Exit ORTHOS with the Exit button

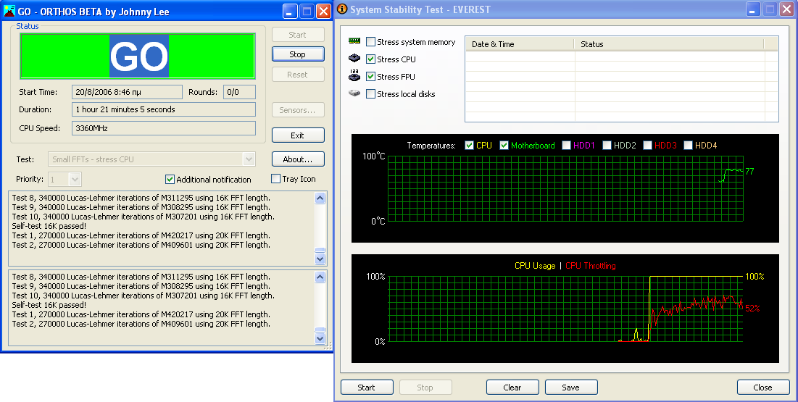click(298, 135)
